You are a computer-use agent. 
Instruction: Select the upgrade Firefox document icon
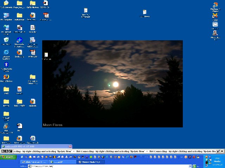click(x=33, y=103)
